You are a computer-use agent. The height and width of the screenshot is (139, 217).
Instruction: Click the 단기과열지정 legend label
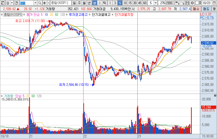click(x=124, y=15)
